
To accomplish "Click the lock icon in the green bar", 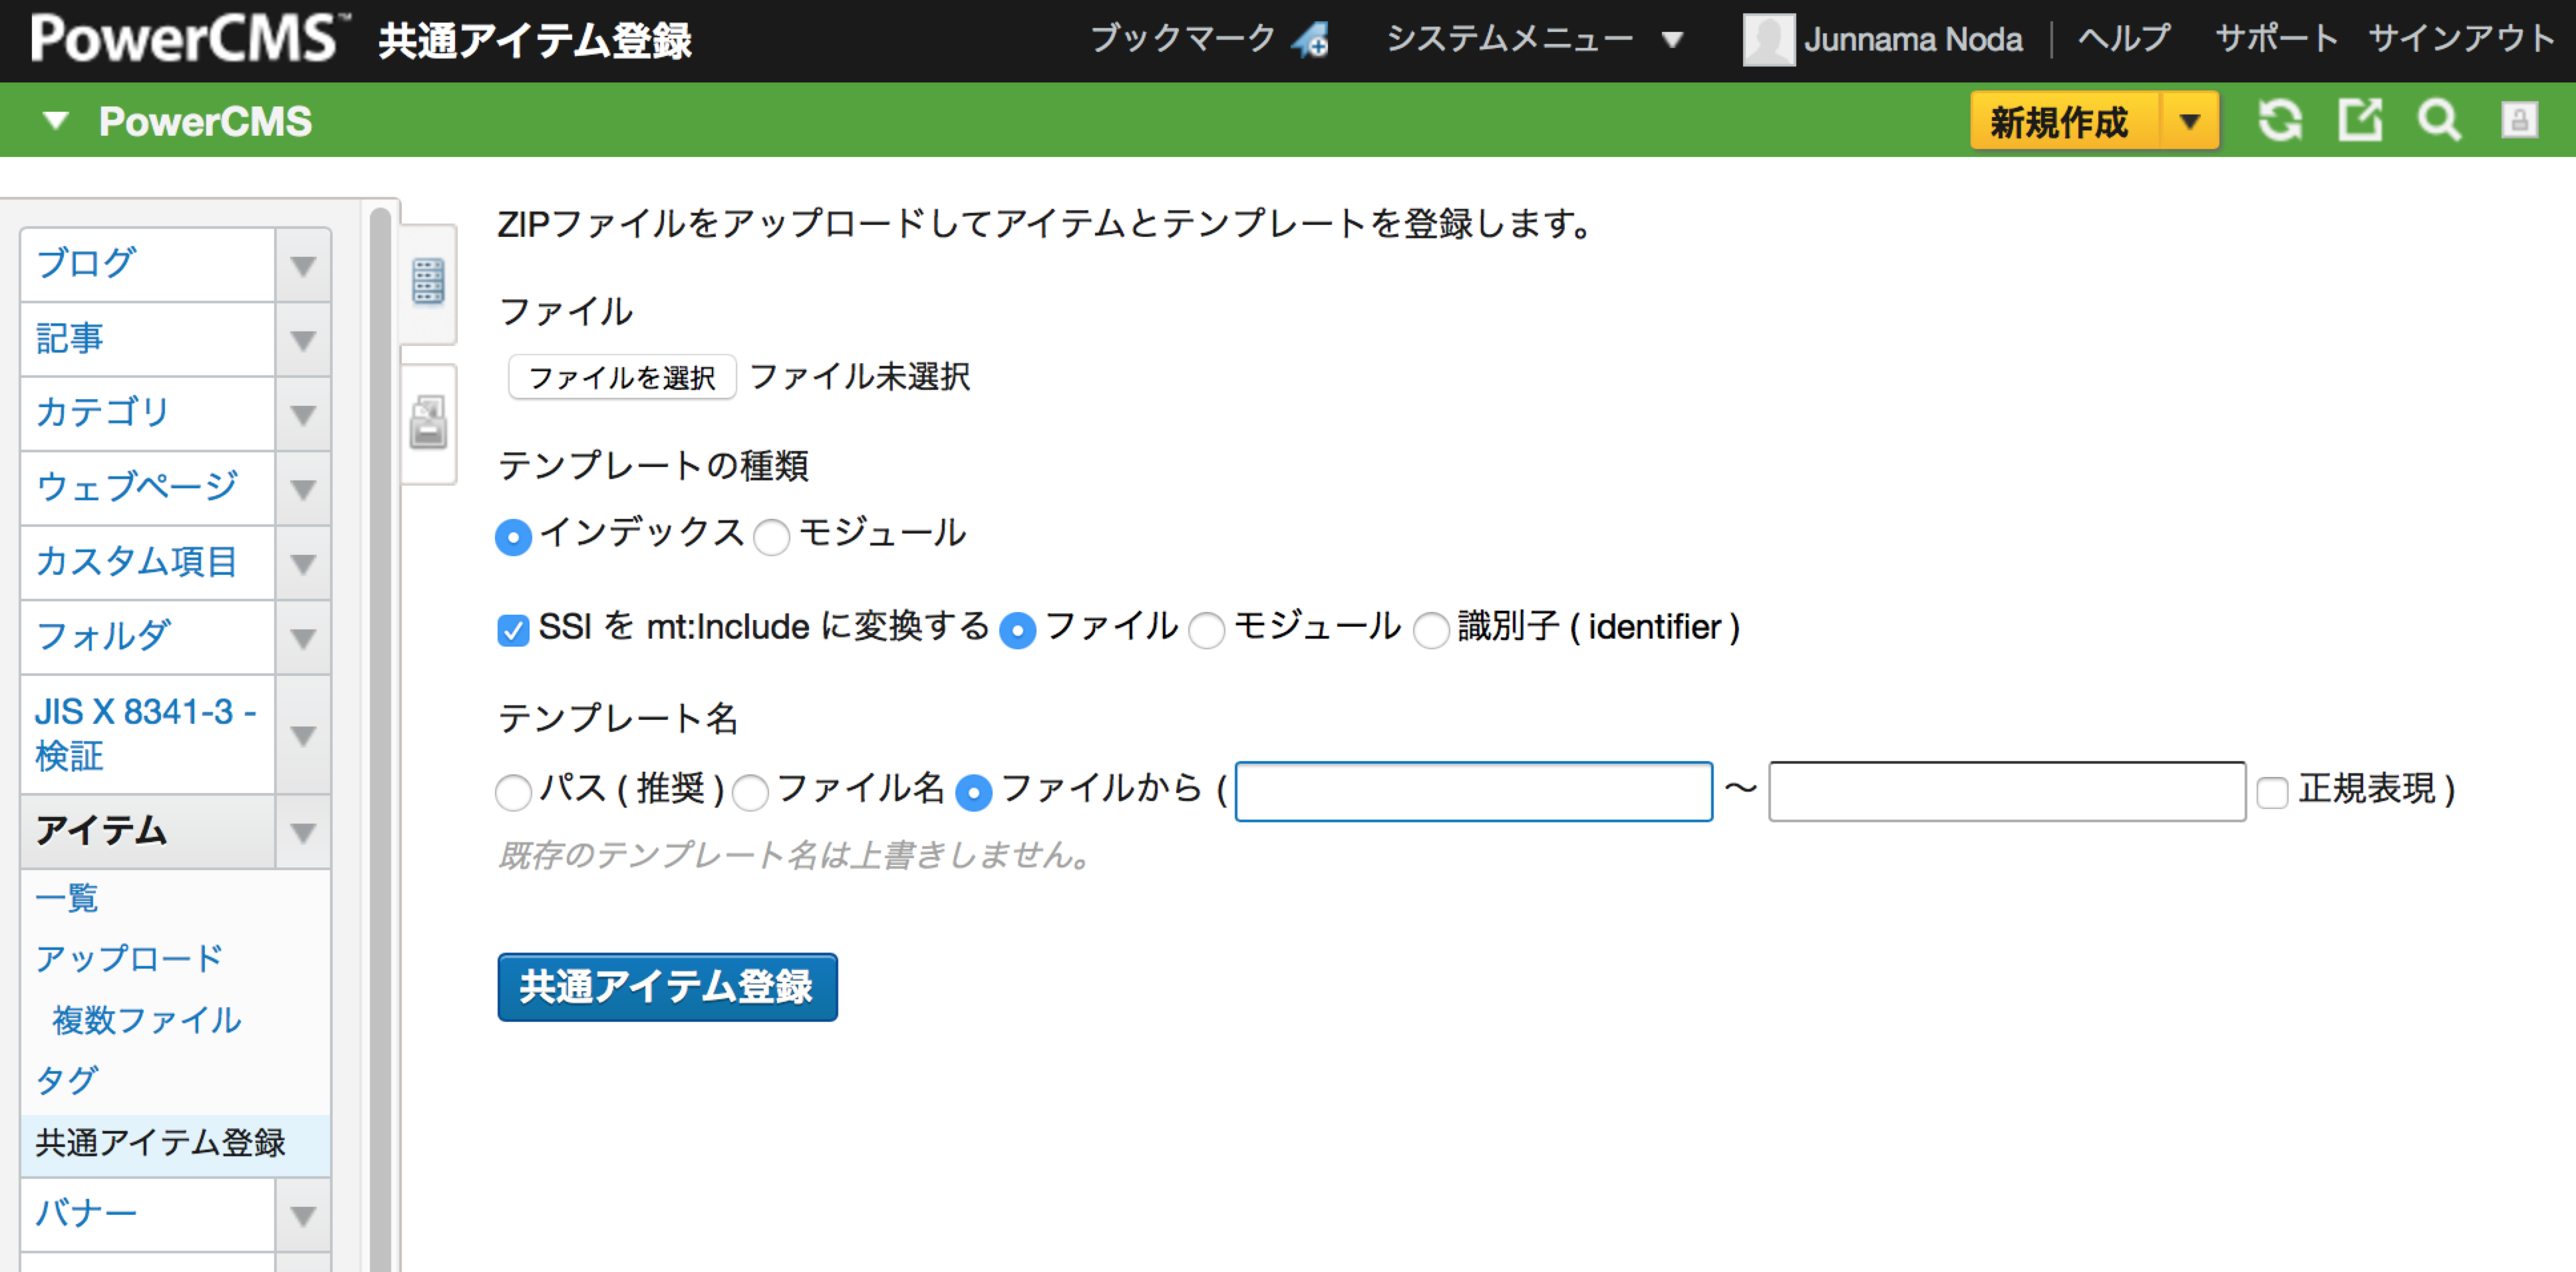I will click(2519, 121).
